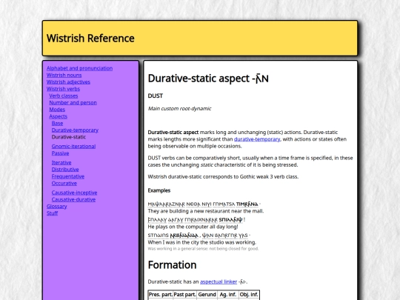Click the Past part. table header
The width and height of the screenshot is (400, 300).
[x=185, y=295]
